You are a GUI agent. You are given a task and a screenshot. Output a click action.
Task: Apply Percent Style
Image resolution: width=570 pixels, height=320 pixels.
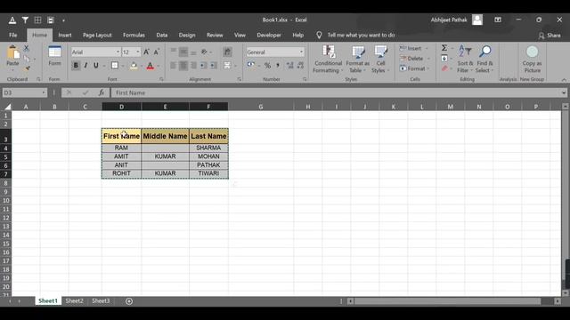tap(267, 66)
